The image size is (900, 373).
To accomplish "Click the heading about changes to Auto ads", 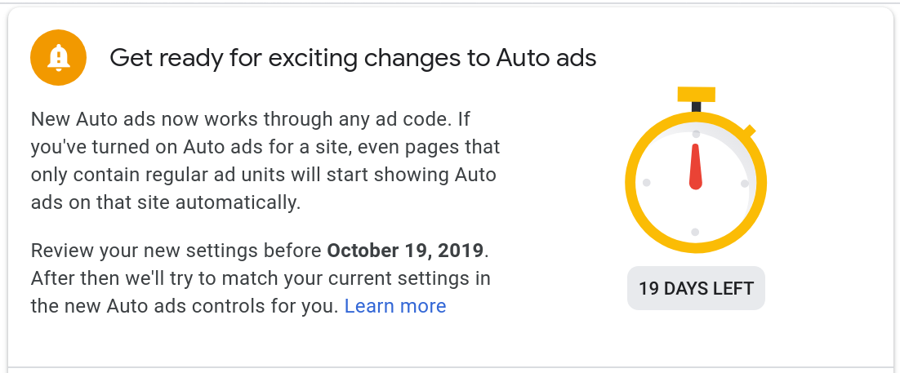I will [353, 58].
